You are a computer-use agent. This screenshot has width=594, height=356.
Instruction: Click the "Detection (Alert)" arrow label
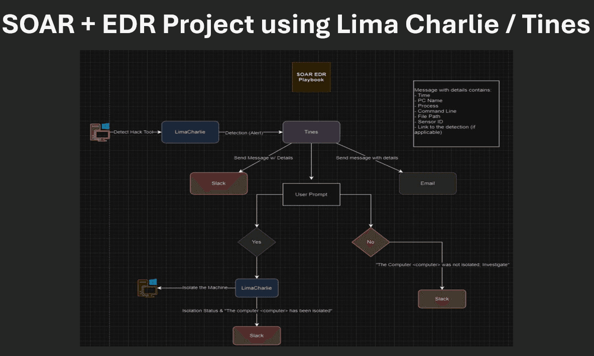[x=244, y=132]
